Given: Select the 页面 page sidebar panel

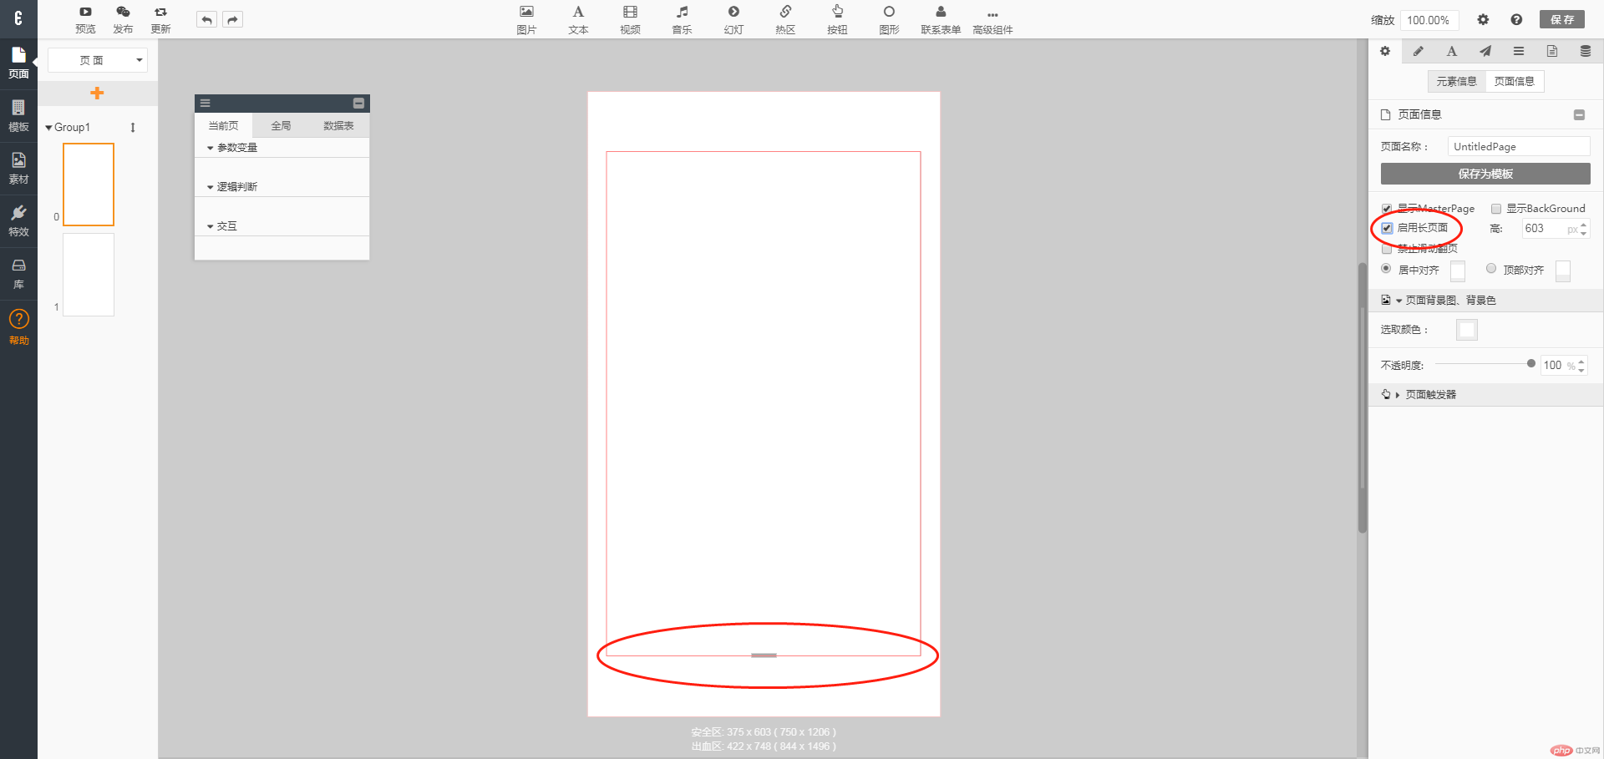Looking at the screenshot, I should [18, 63].
